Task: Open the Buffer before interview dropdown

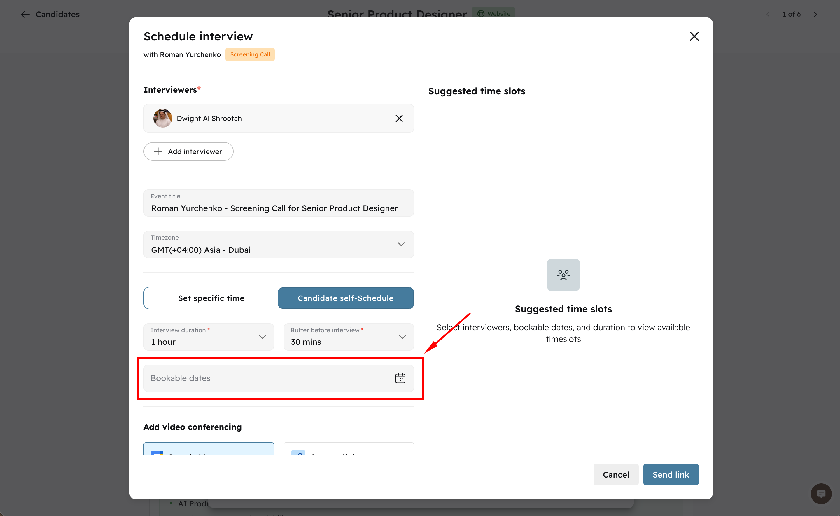Action: click(x=349, y=337)
